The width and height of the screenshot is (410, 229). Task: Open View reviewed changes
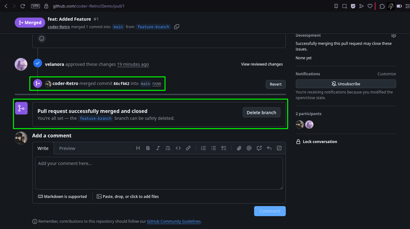(262, 64)
